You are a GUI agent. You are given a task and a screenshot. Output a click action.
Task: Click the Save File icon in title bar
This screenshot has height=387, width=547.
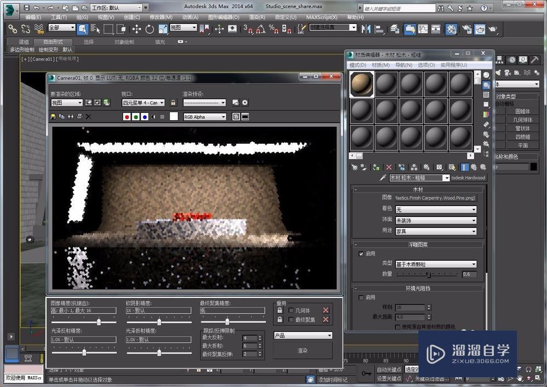[x=26, y=7]
